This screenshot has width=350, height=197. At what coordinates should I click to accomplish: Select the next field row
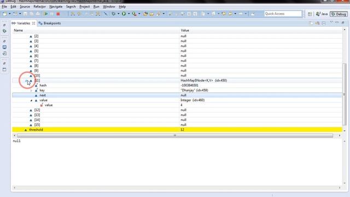177,95
